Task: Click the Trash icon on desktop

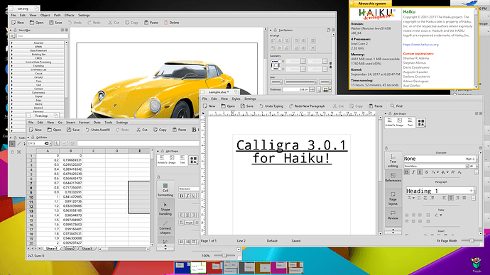Action: (x=477, y=264)
